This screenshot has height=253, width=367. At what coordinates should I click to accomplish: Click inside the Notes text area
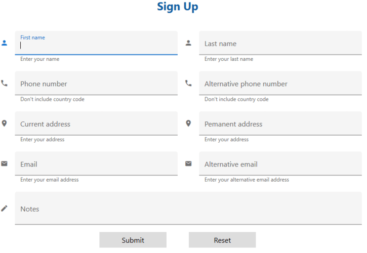coord(188,208)
